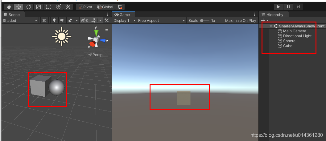Toggle Global handle rotation
The image size is (326, 141).
point(105,7)
